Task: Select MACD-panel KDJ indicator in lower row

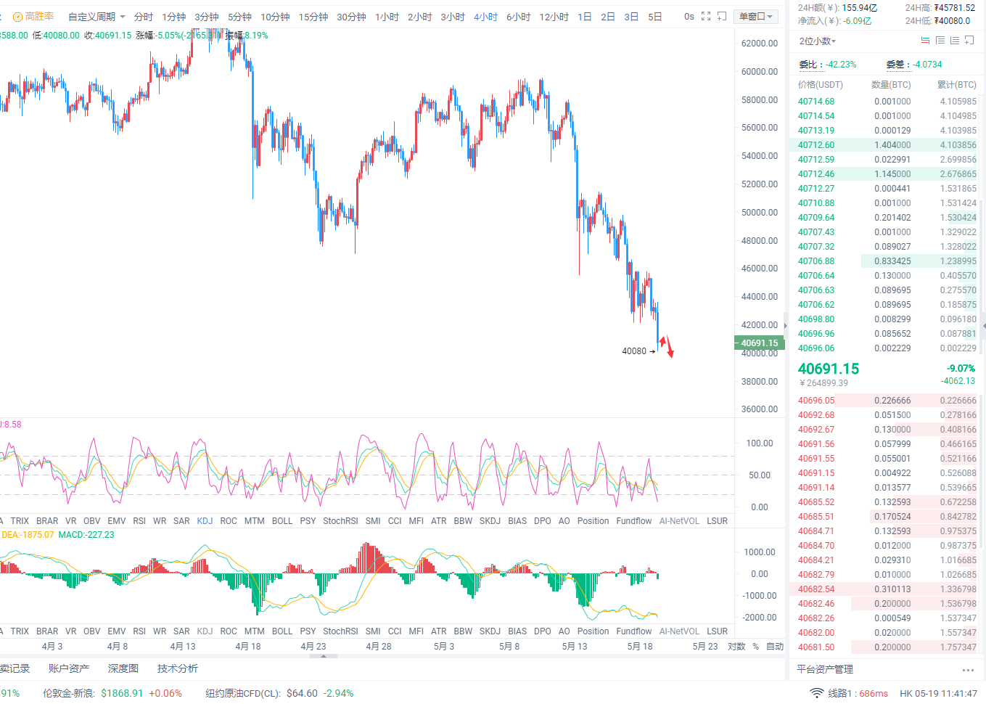Action: 205,631
